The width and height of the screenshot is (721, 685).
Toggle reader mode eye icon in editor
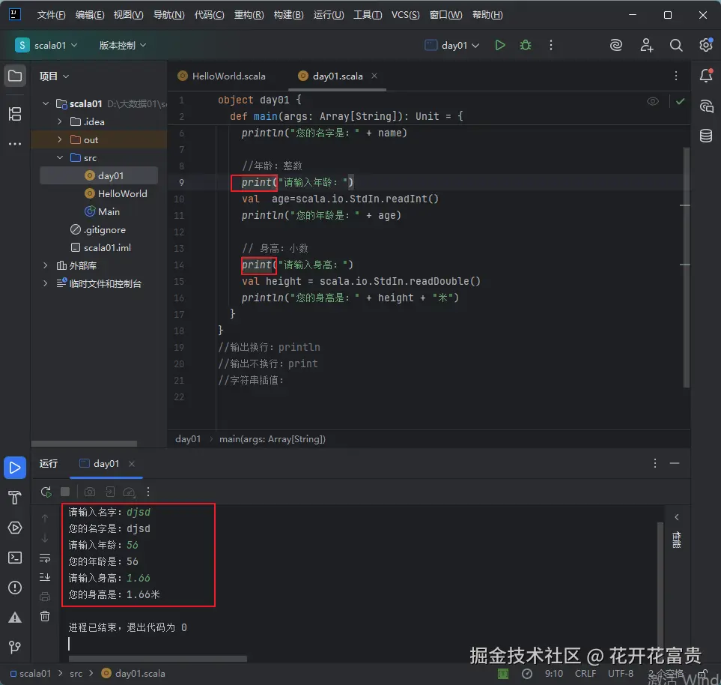(652, 101)
